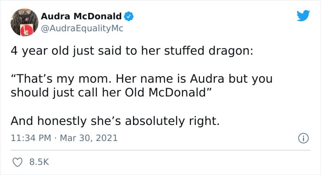Click the dot separator between time and date
Viewport: 321px width, 175px height.
[55, 138]
